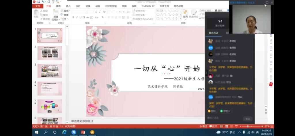This screenshot has height=136, width=295.
Task: Open the Insert (插入) ribbon tab
Action: pos(68,6)
